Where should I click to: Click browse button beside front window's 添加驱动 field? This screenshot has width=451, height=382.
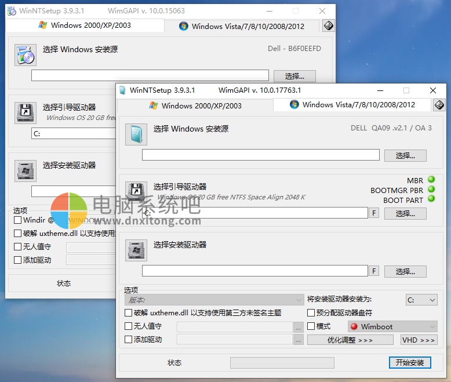[299, 340]
